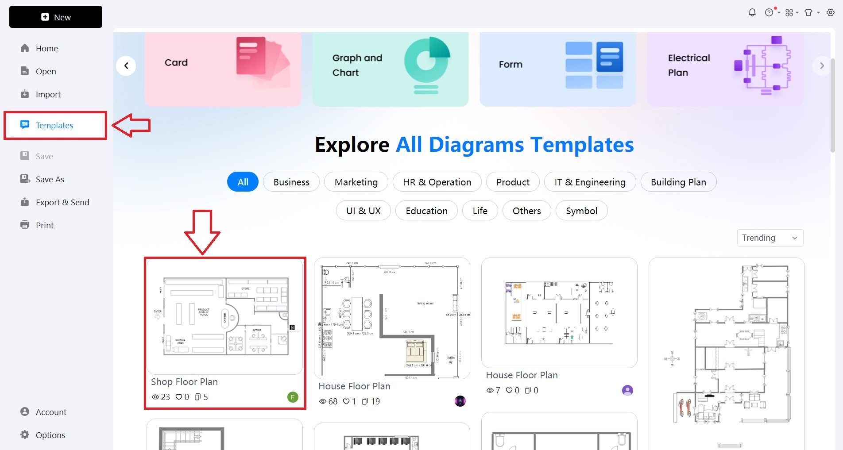This screenshot has width=843, height=450.
Task: Click the Print printer icon
Action: [25, 225]
